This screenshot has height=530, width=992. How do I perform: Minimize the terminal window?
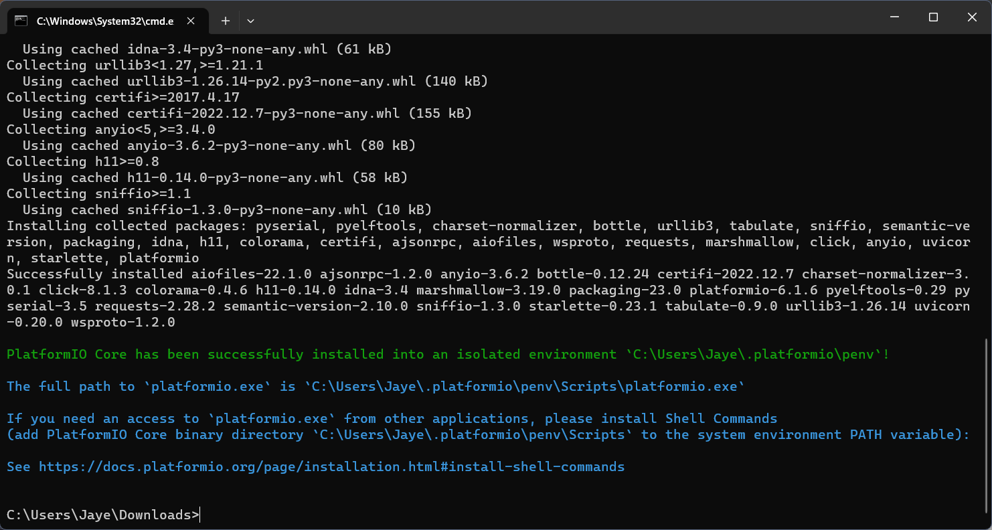(x=894, y=17)
